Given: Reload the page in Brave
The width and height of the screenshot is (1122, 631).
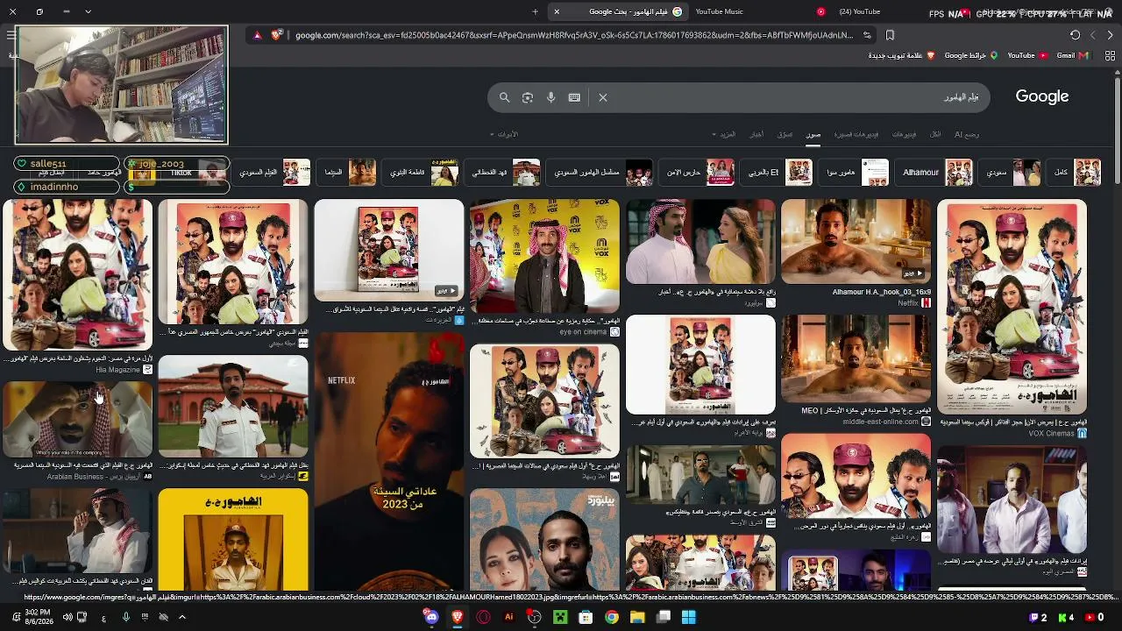Looking at the screenshot, I should pos(1075,35).
